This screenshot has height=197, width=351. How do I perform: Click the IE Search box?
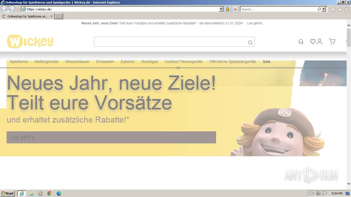(278, 9)
